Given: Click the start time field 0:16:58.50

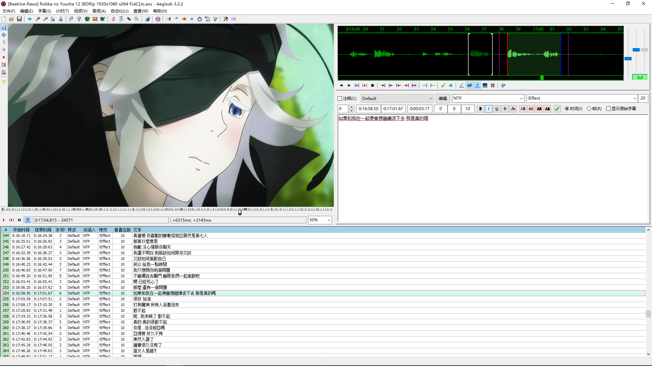Looking at the screenshot, I should (368, 109).
